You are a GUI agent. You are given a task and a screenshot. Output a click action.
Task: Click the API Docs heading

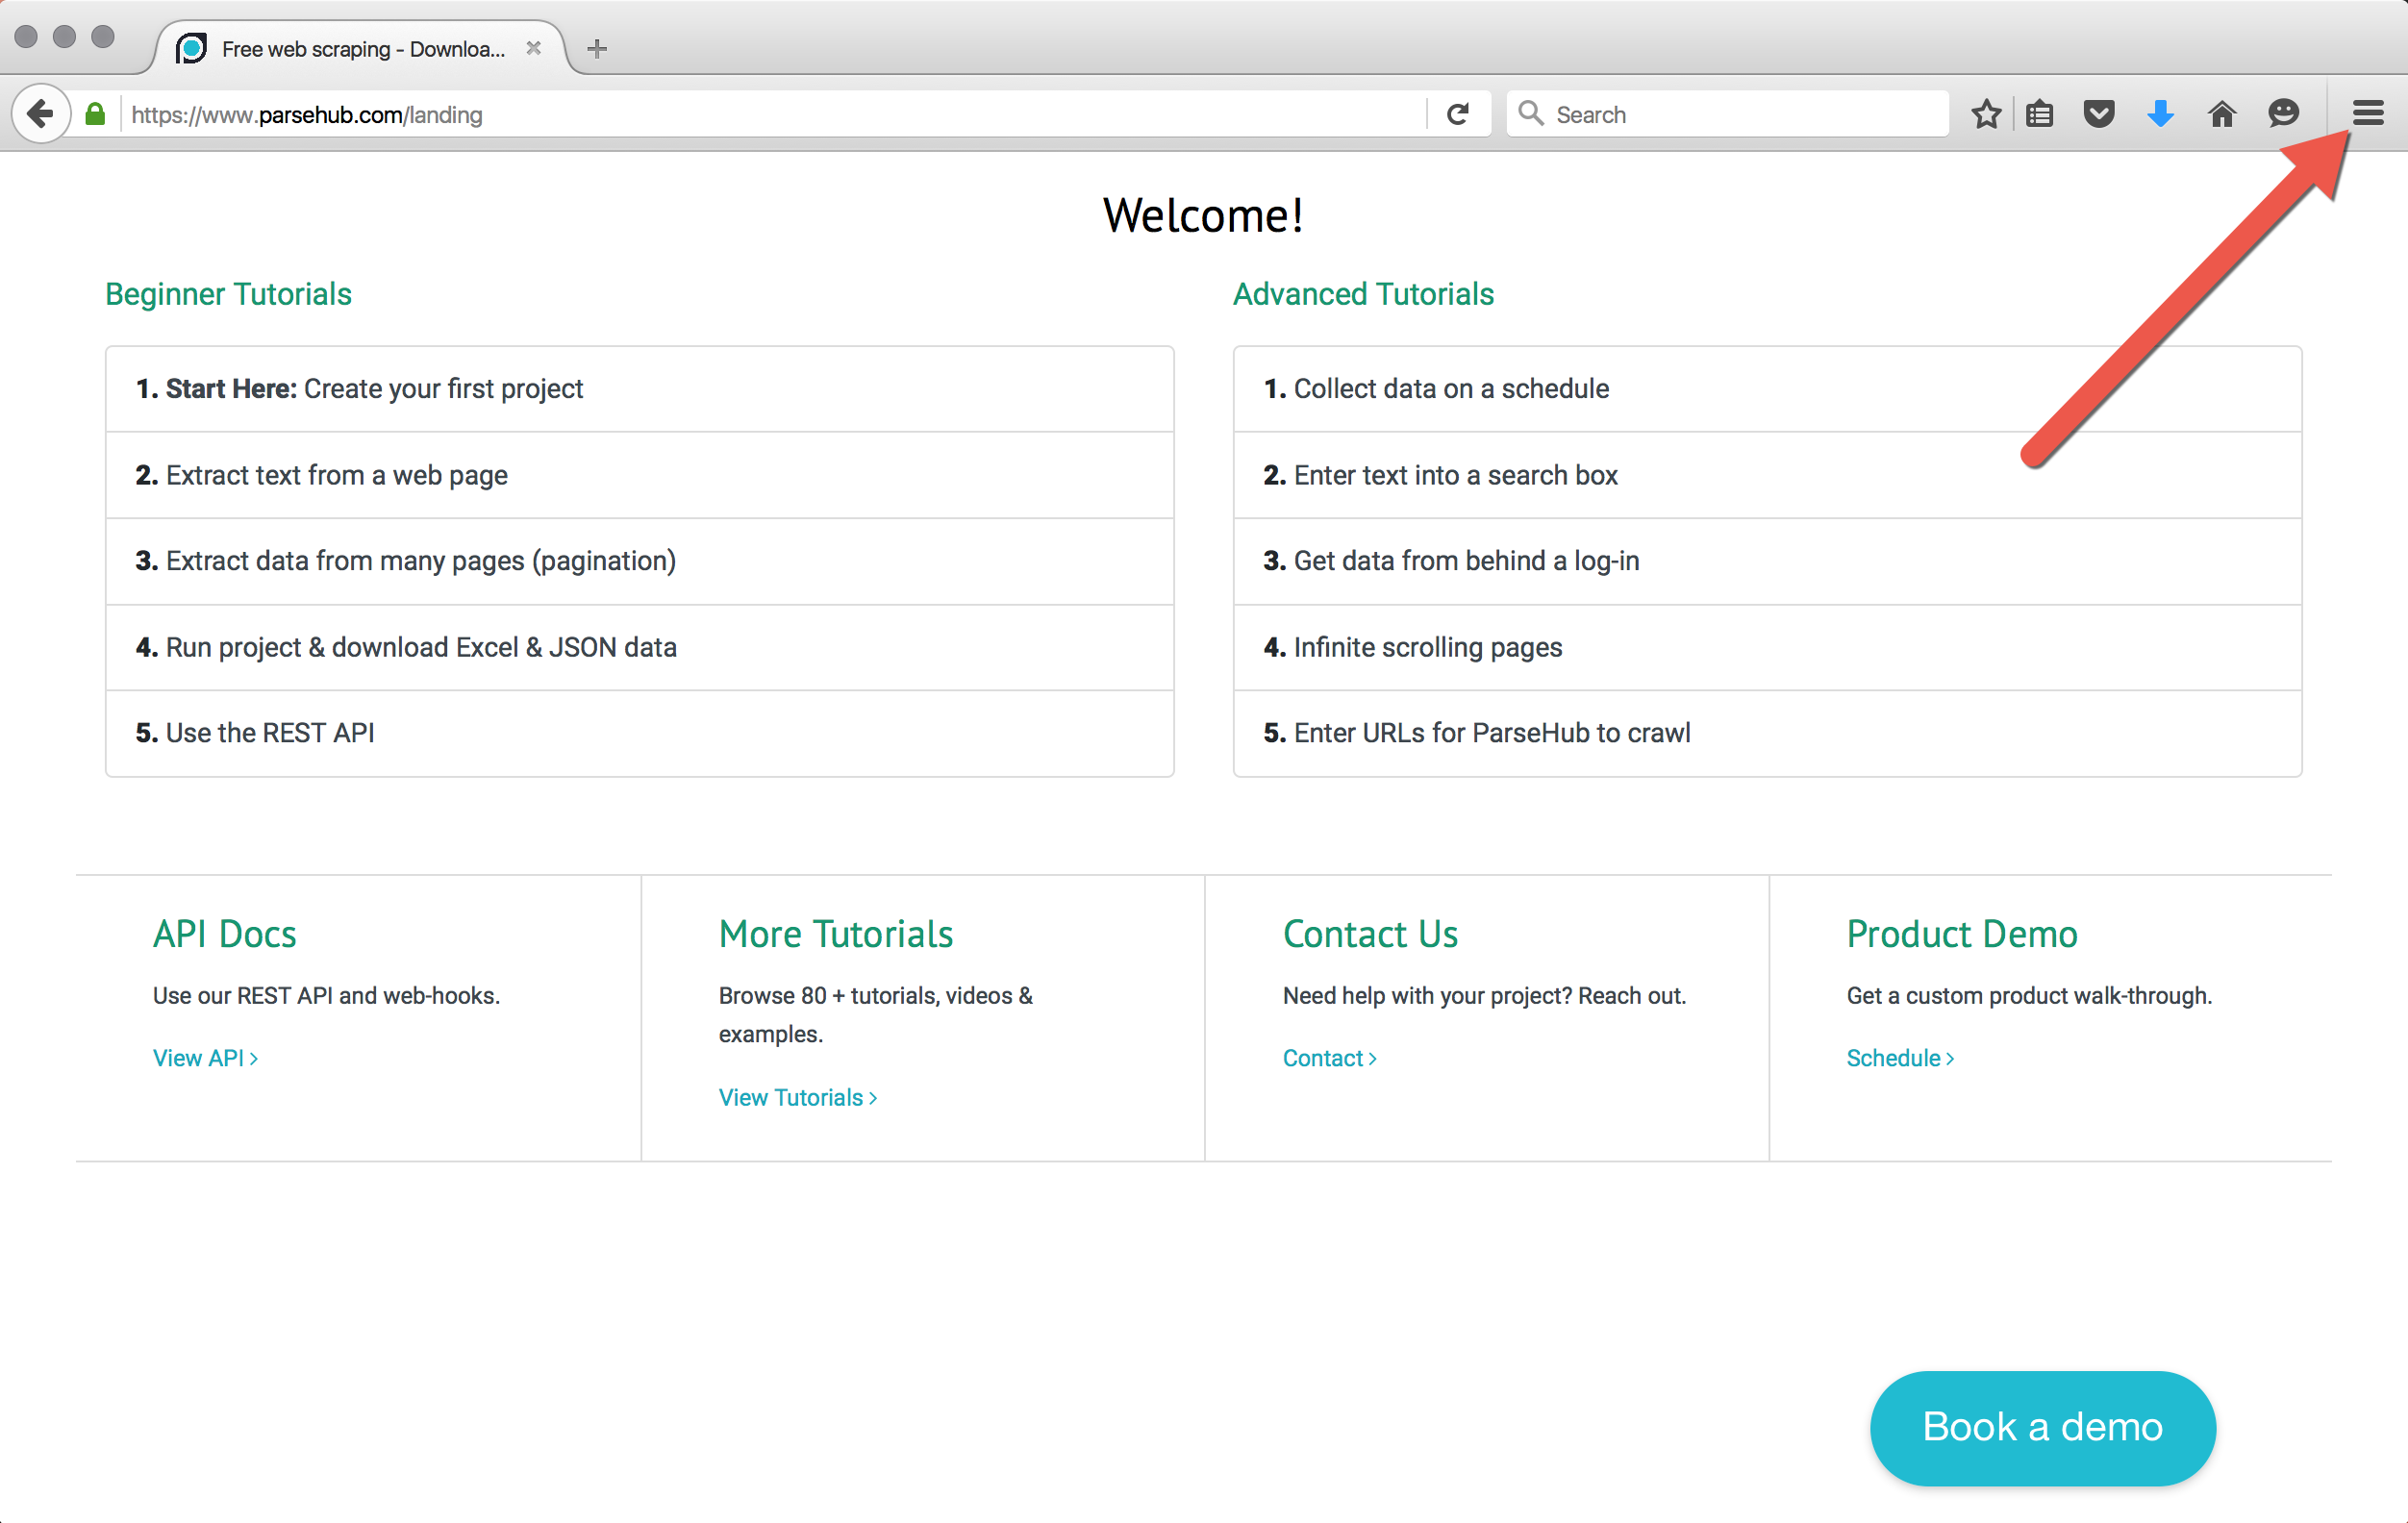click(x=224, y=934)
